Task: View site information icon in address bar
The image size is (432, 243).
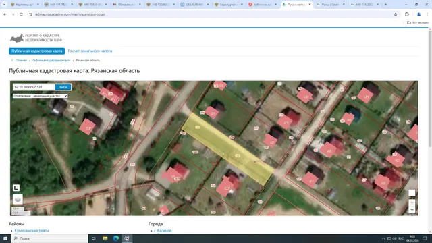Action: 30,14
